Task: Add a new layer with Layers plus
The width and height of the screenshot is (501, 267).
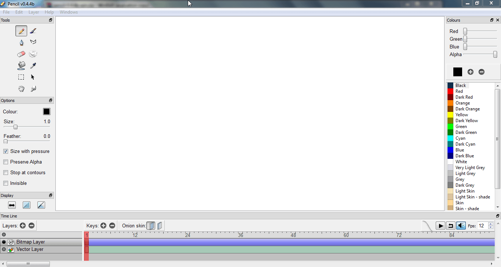Action: (23, 226)
